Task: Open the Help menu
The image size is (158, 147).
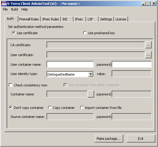Action: pyautogui.click(x=24, y=9)
